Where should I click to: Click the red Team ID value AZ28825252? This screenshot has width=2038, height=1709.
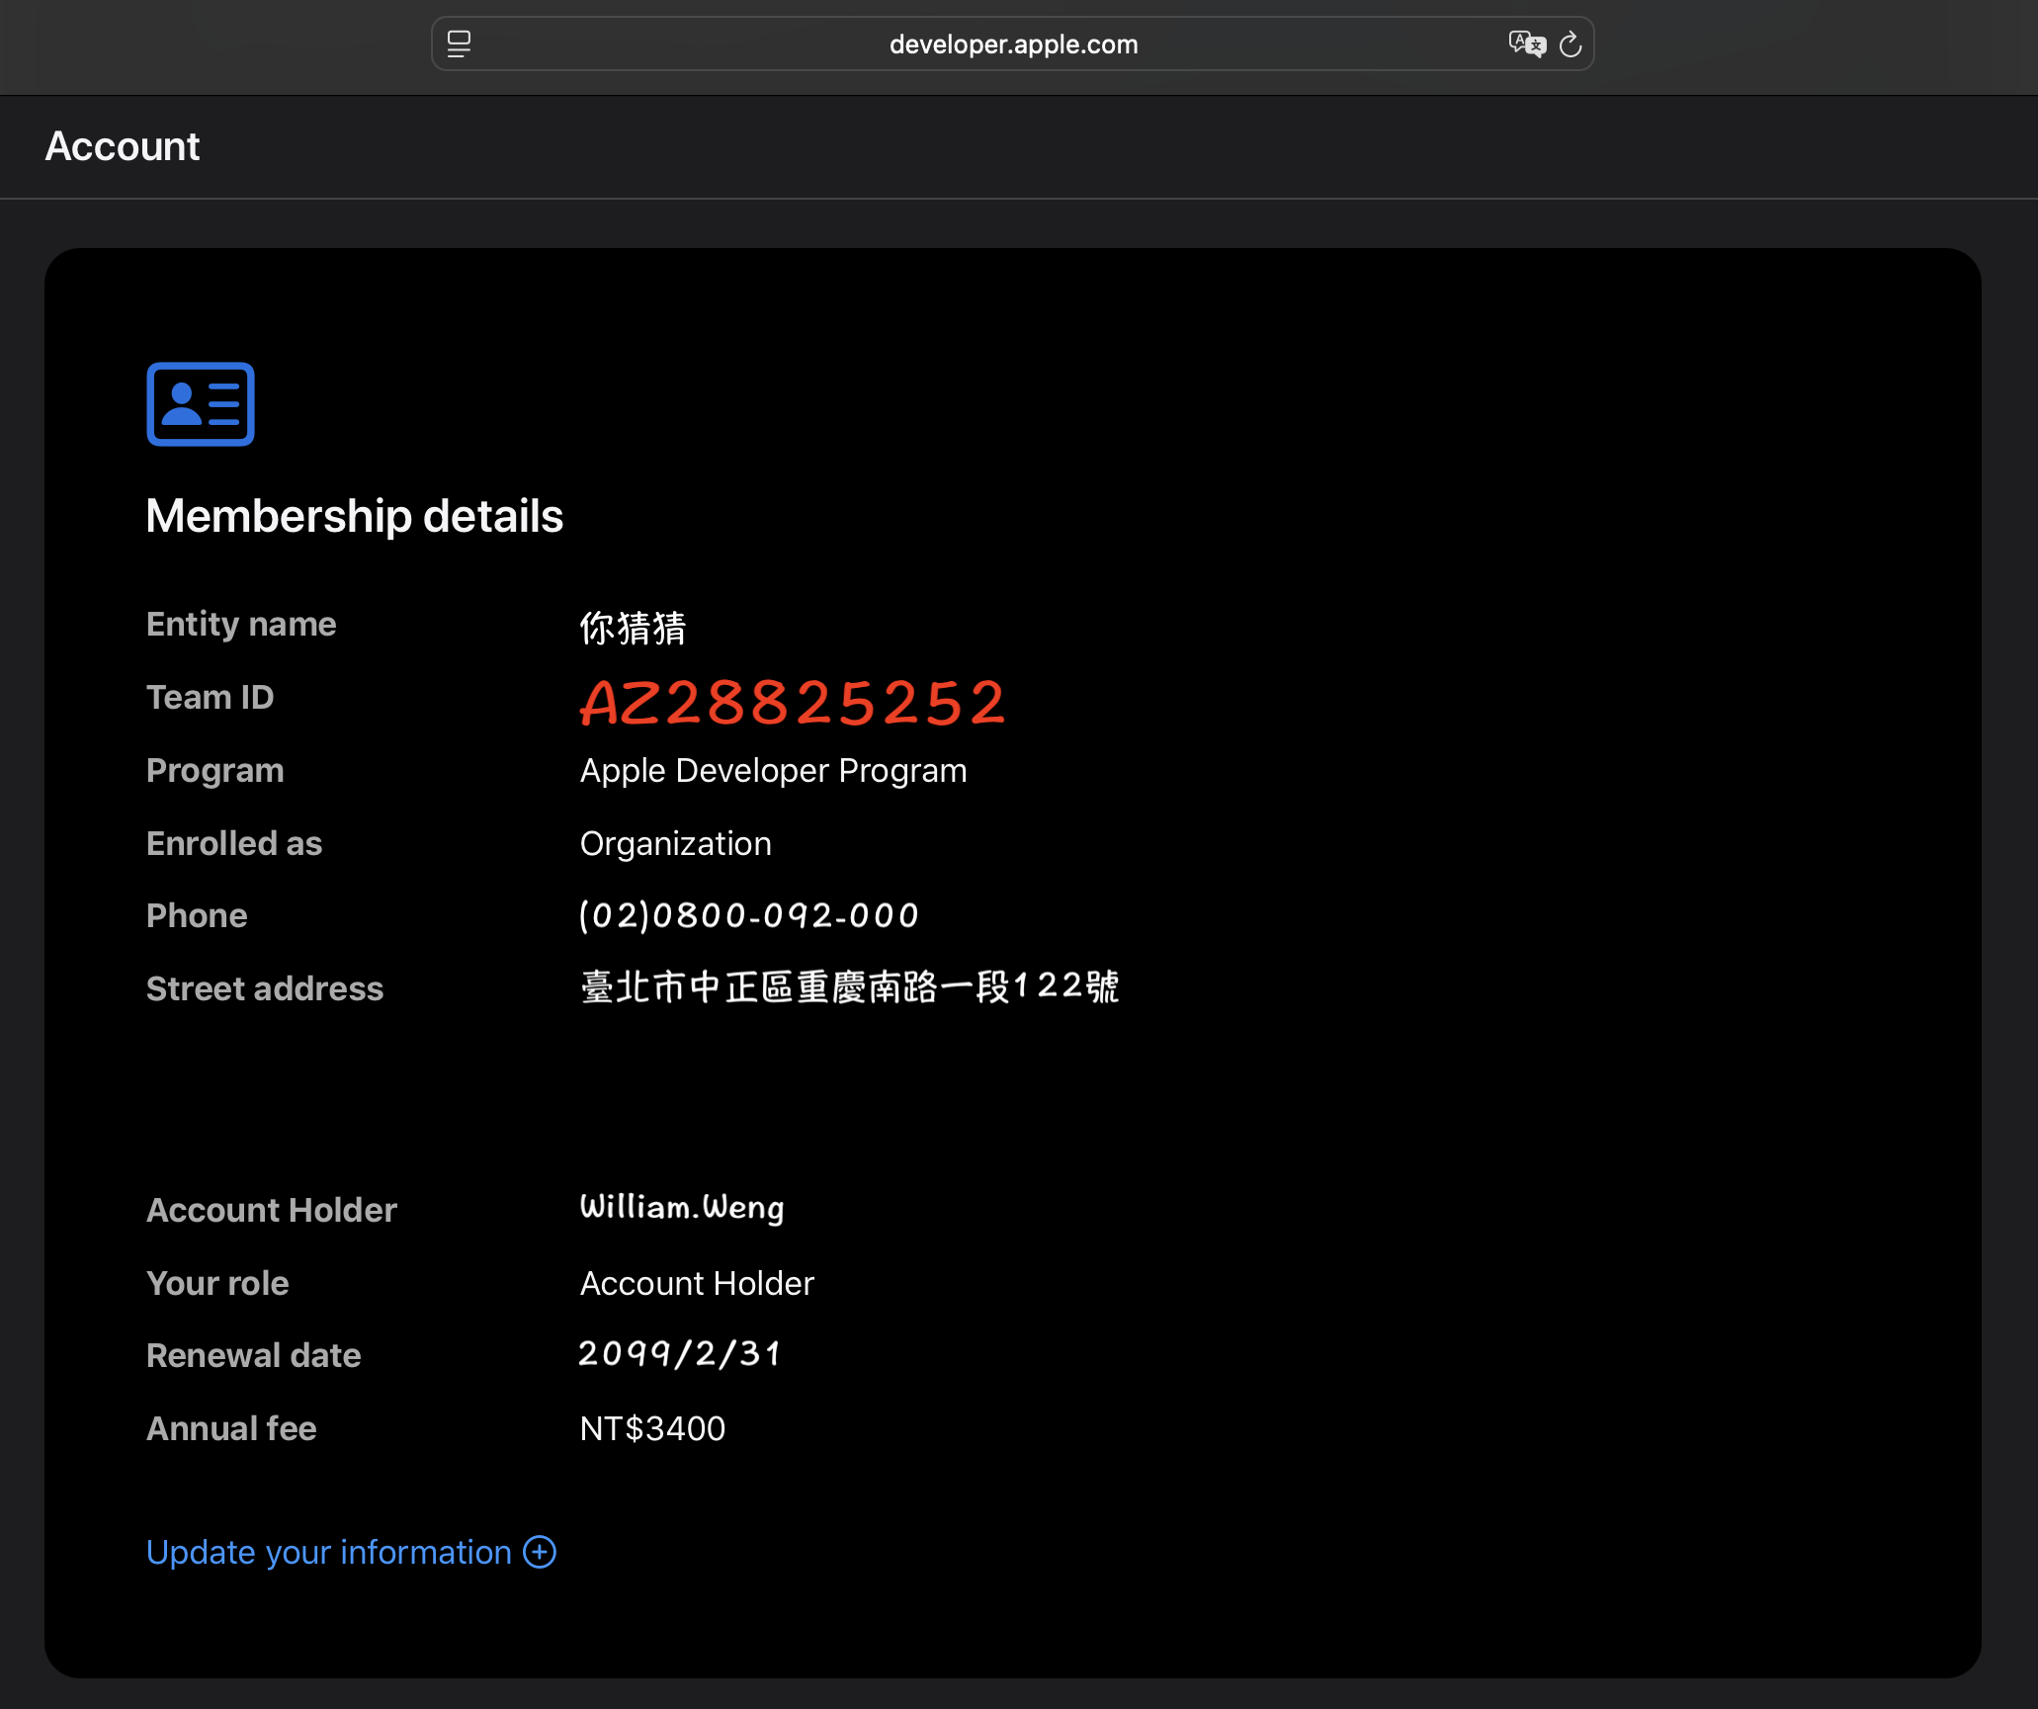click(x=792, y=703)
